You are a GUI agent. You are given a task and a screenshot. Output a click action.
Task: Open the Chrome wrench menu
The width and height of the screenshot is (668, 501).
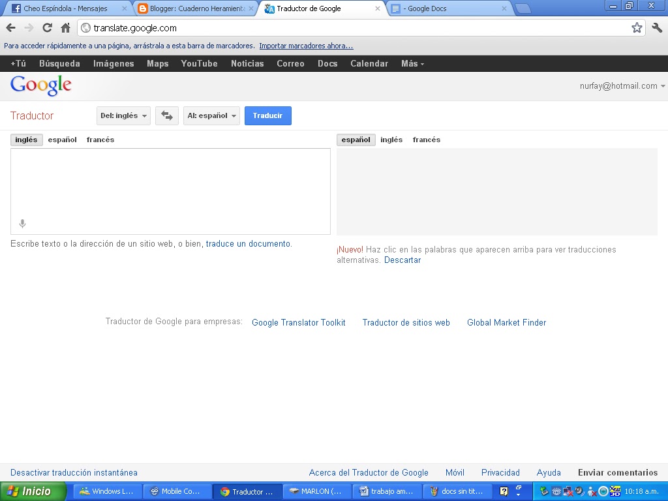tap(656, 28)
